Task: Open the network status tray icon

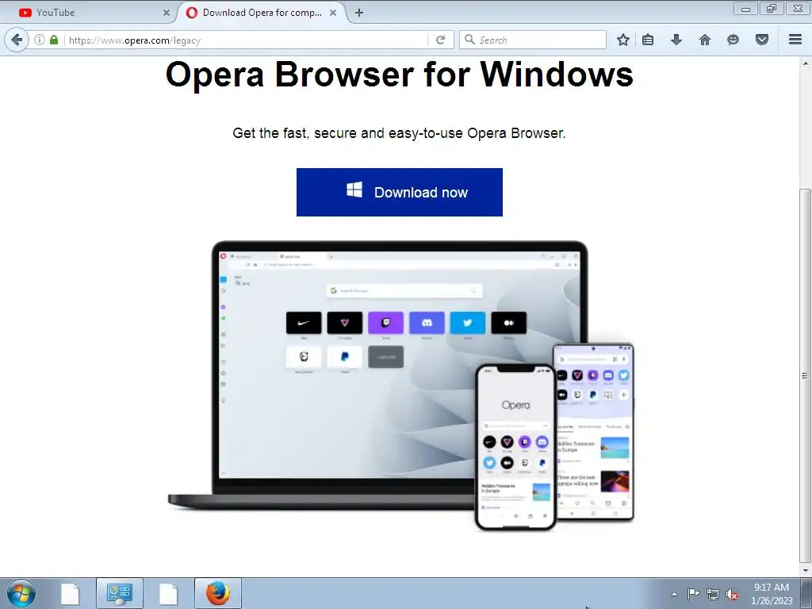Action: tap(713, 594)
